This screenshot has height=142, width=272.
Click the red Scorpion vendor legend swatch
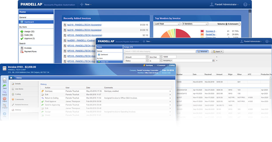(x=202, y=31)
